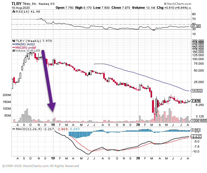This screenshot has width=207, height=173.
Task: Click the MA(50) 14.522 legend entry
Action: click(24, 44)
